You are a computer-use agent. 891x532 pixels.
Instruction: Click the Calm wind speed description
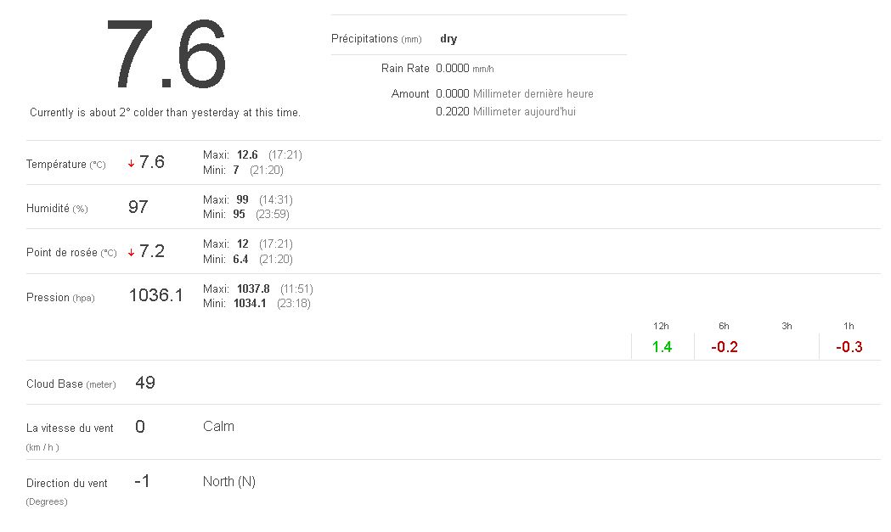click(x=218, y=426)
